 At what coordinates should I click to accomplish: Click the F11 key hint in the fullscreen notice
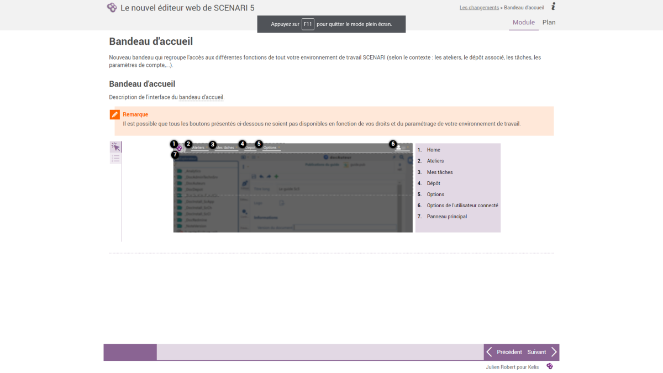[x=308, y=24]
